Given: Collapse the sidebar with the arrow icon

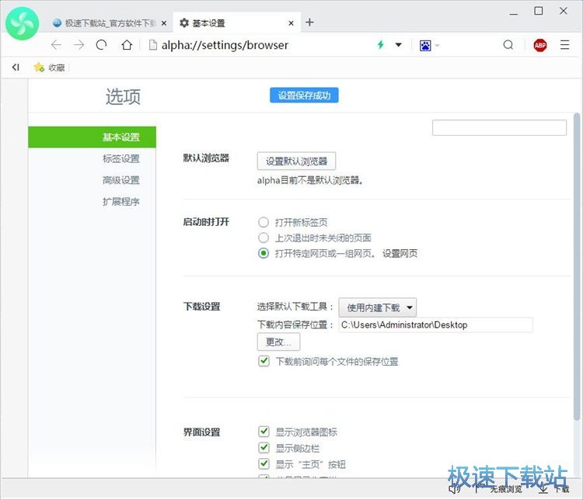Looking at the screenshot, I should pos(15,68).
